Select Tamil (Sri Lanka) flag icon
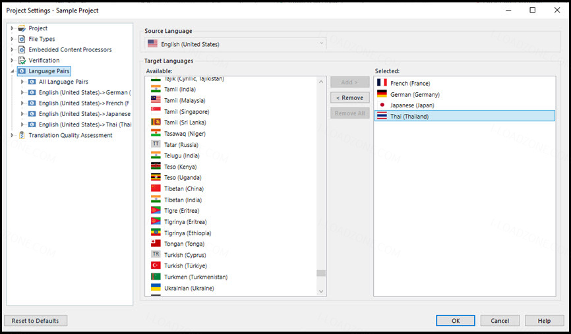Image resolution: width=571 pixels, height=334 pixels. 156,123
